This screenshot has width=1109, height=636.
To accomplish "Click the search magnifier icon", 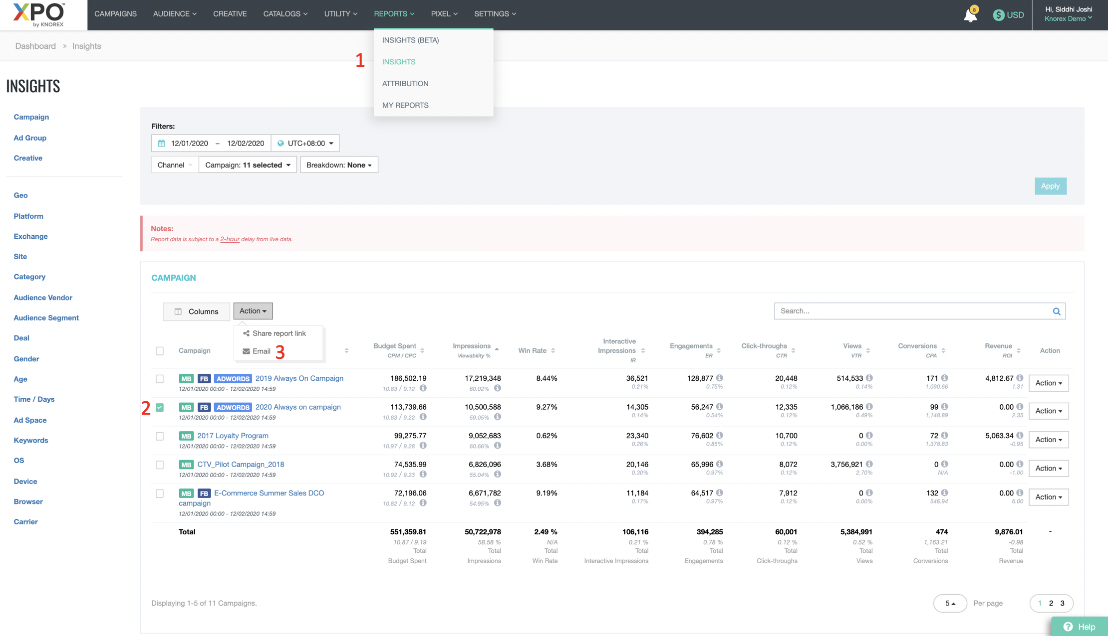I will pyautogui.click(x=1056, y=311).
